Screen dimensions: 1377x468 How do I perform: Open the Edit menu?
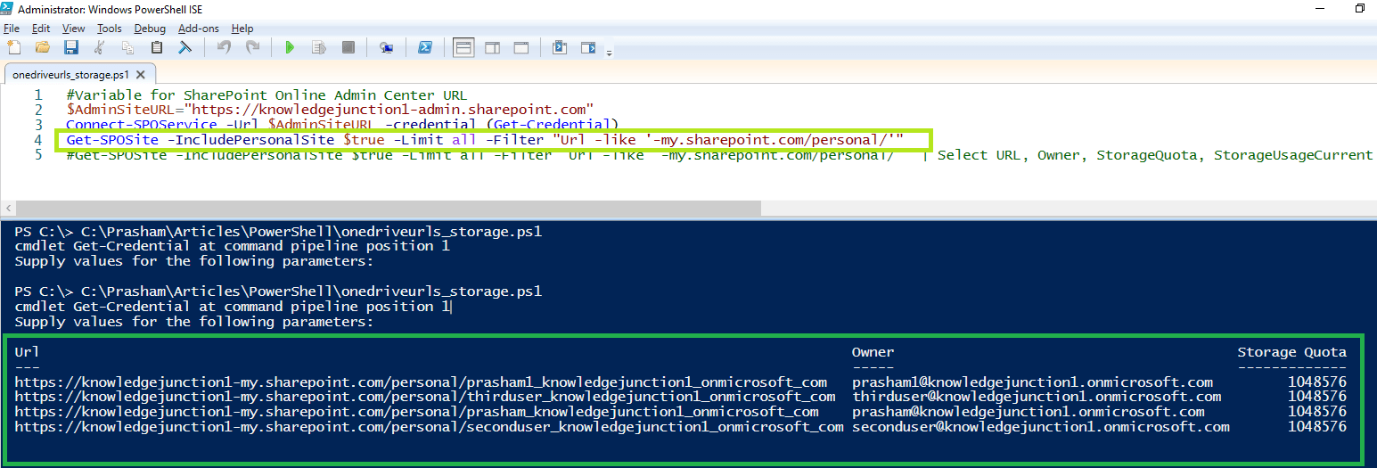tap(41, 29)
